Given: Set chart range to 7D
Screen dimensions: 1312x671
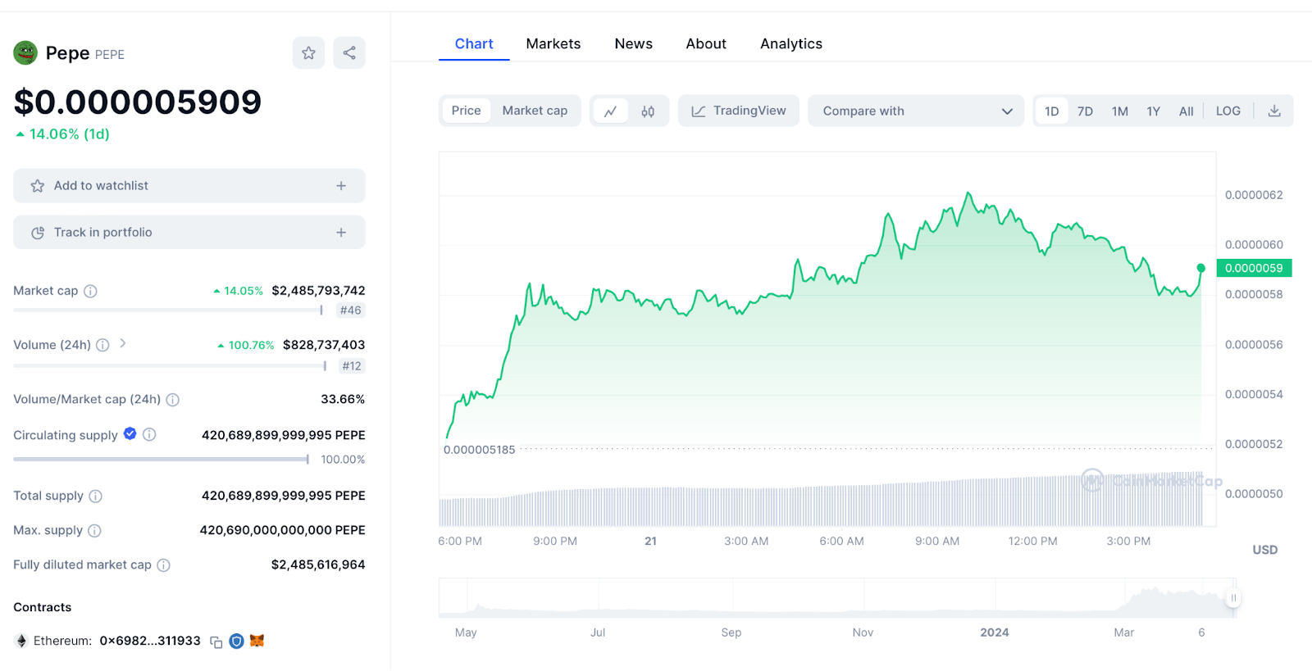Looking at the screenshot, I should tap(1085, 111).
